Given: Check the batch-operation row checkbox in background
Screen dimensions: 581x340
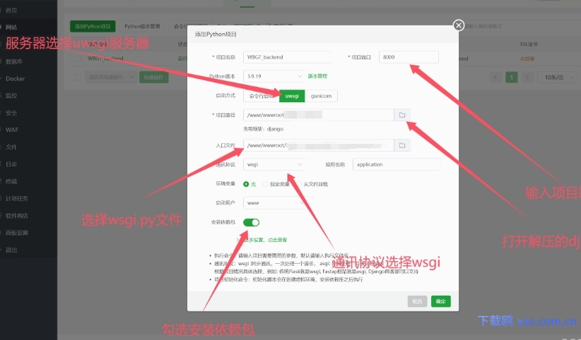Looking at the screenshot, I should 78,78.
